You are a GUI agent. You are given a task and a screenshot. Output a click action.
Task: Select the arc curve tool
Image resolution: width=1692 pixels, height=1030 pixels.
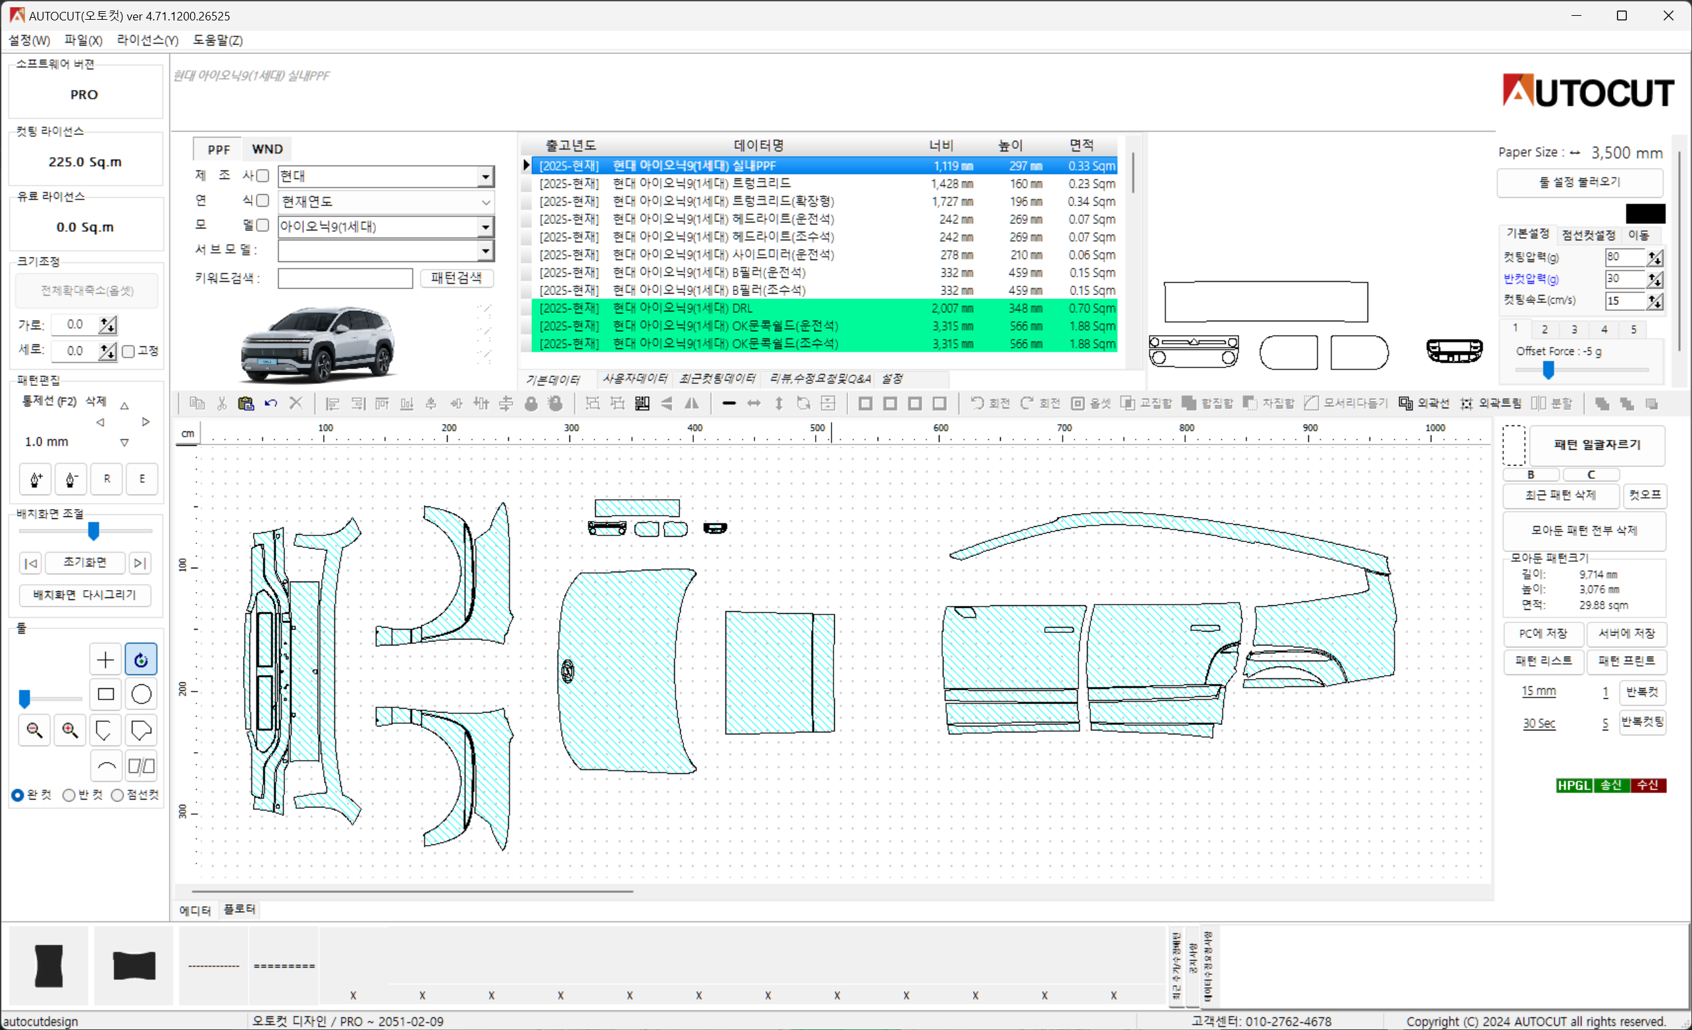pos(106,765)
